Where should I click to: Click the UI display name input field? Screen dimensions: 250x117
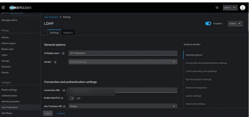(123, 53)
